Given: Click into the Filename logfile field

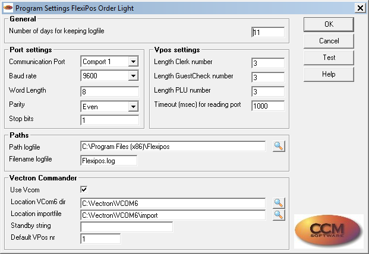Looking at the screenshot, I should point(109,160).
